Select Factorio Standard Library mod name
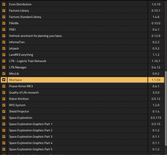The width and height of the screenshot is (167, 155). pos(25,17)
